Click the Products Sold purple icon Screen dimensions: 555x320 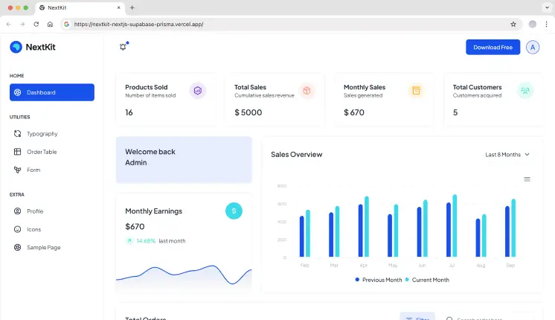[x=198, y=91]
